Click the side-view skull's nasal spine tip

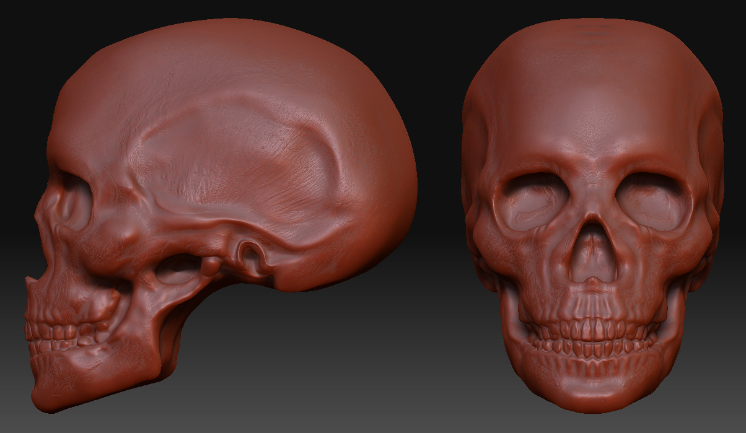tap(29, 282)
